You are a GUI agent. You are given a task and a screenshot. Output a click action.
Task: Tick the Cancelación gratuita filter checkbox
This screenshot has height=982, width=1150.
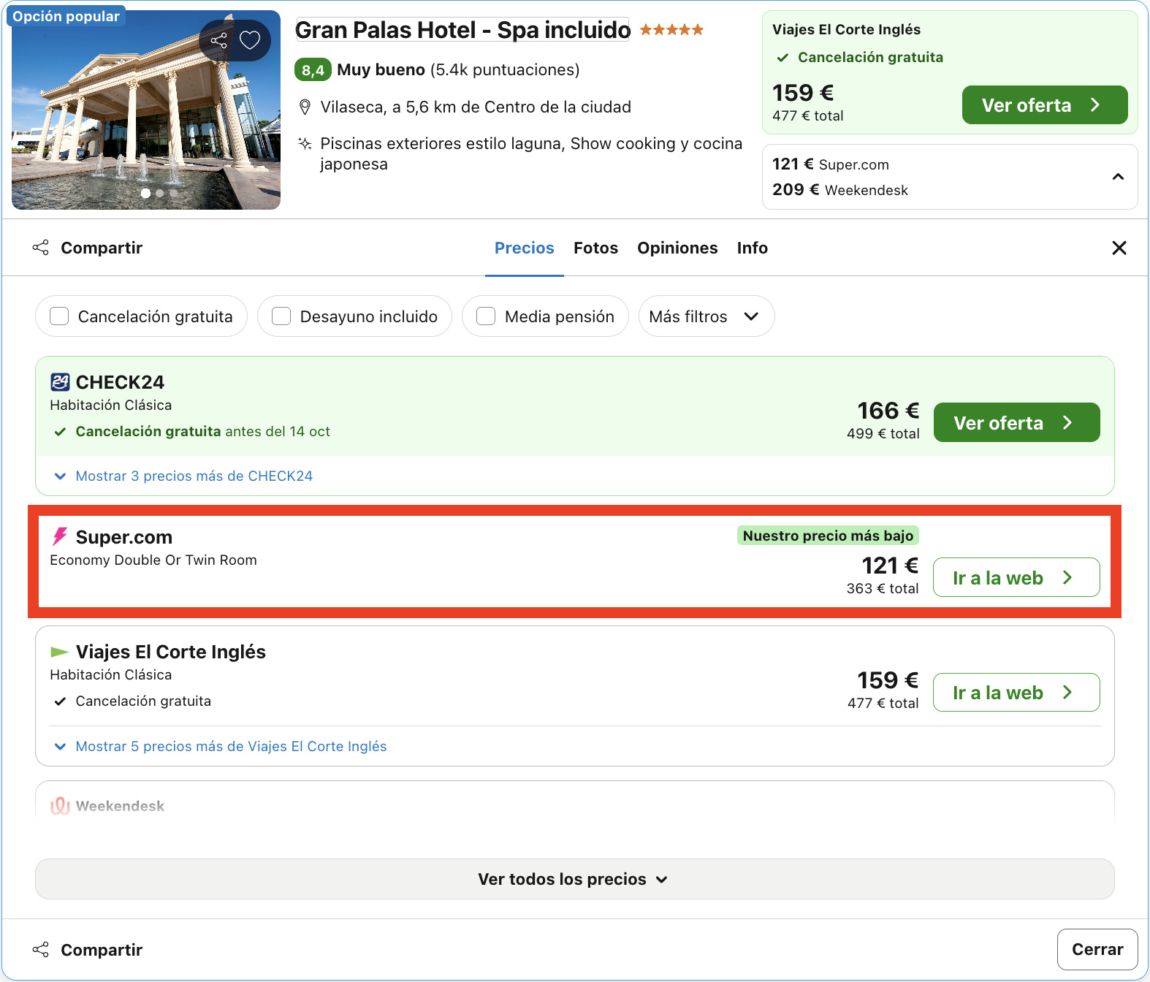(x=59, y=316)
